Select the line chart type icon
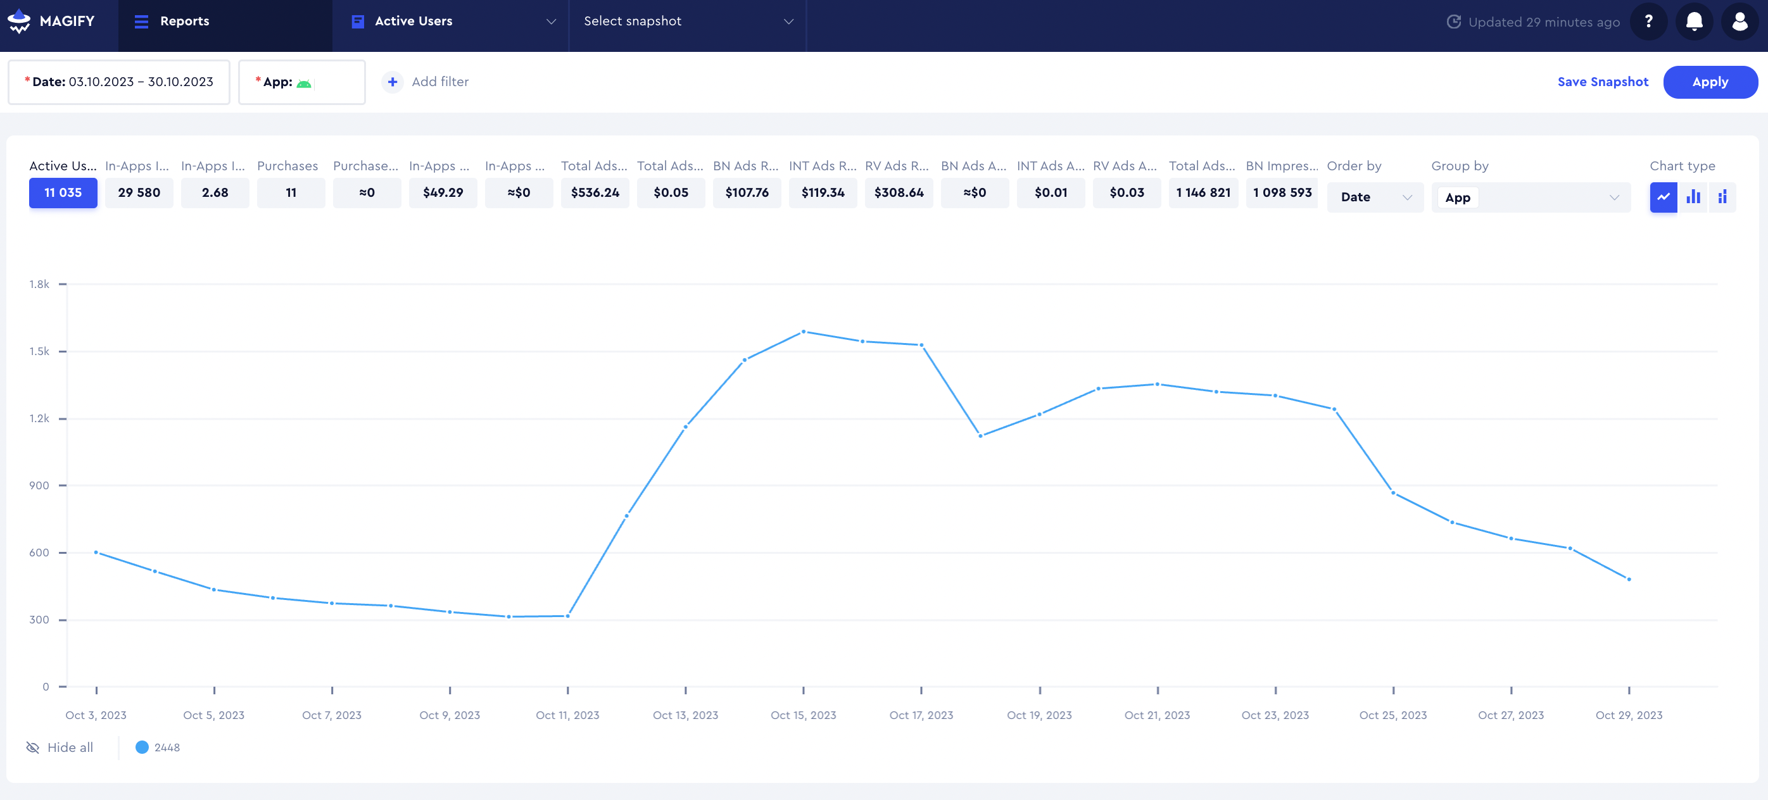Image resolution: width=1768 pixels, height=800 pixels. coord(1663,197)
